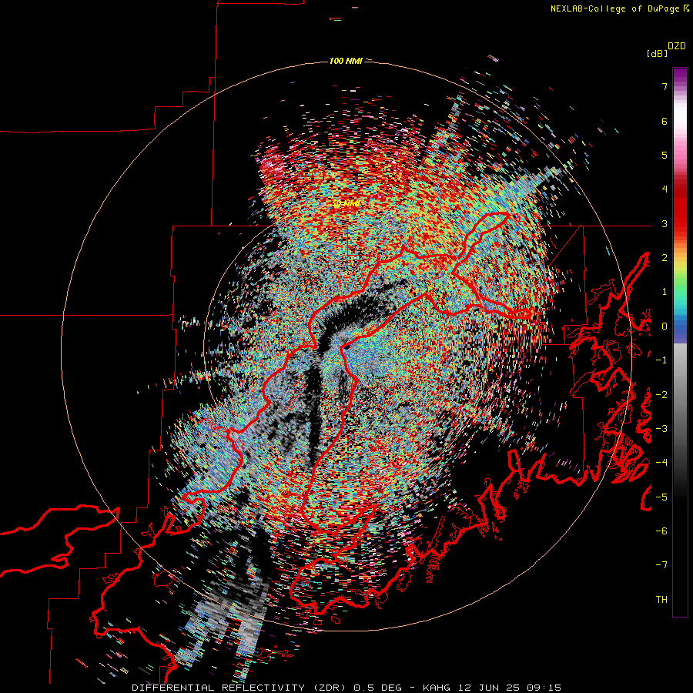This screenshot has width=693, height=693.
Task: Click the -1 value on the color scale
Action: [x=661, y=360]
